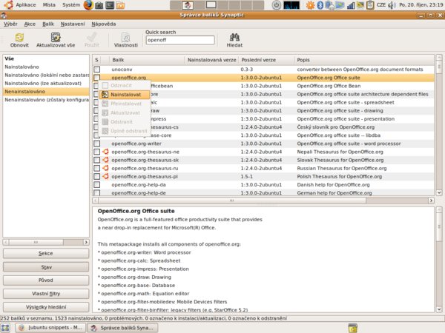
Task: Sort by Popis column header
Action: [364, 60]
